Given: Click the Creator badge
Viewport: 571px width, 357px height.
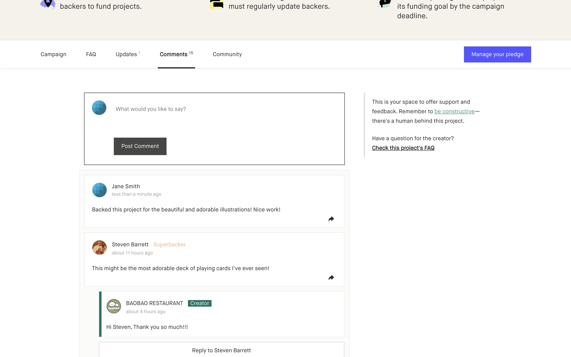Looking at the screenshot, I should (200, 303).
